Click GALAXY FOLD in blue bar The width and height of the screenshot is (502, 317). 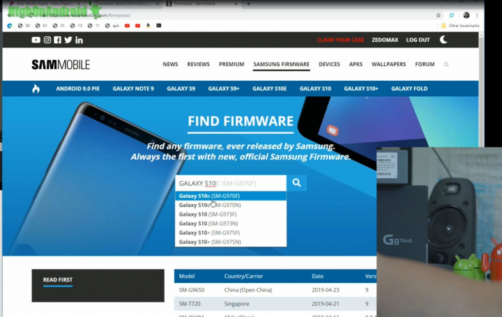click(x=409, y=88)
